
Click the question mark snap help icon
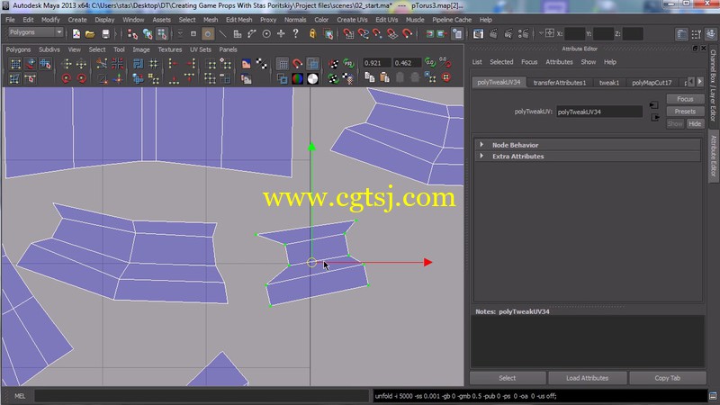coord(296,33)
